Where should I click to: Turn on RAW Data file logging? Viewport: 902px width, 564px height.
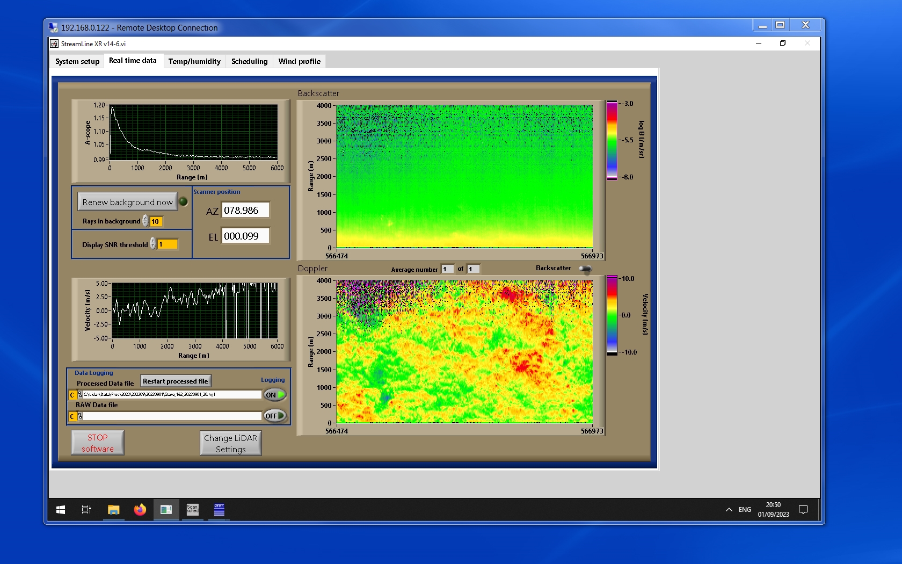click(x=274, y=416)
